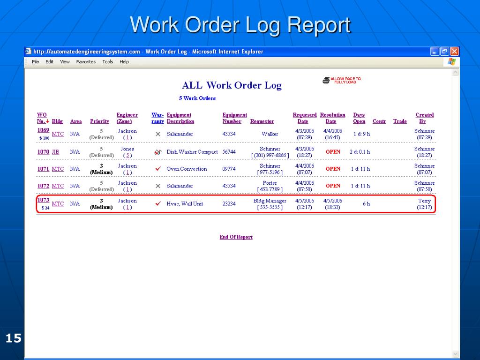
Task: Open the Help menu
Action: click(124, 61)
